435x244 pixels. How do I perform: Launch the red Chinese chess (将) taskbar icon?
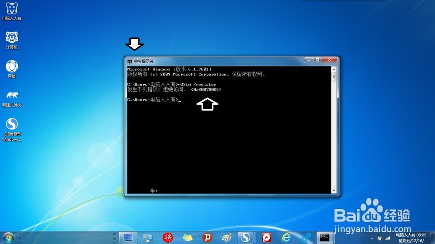click(167, 237)
